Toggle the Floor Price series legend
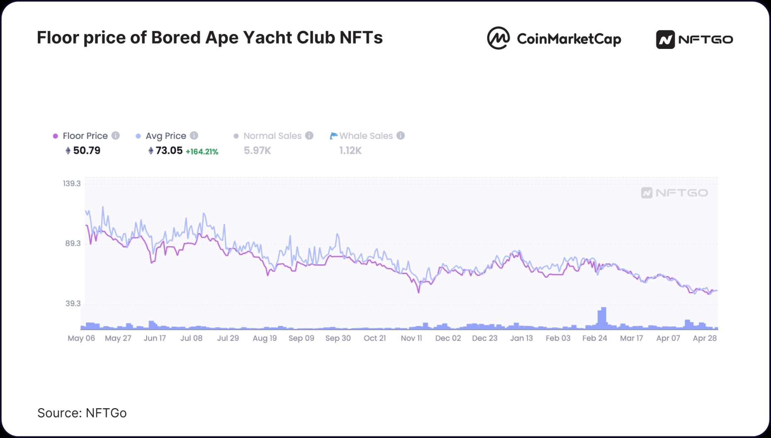Viewport: 771px width, 438px height. pyautogui.click(x=85, y=136)
